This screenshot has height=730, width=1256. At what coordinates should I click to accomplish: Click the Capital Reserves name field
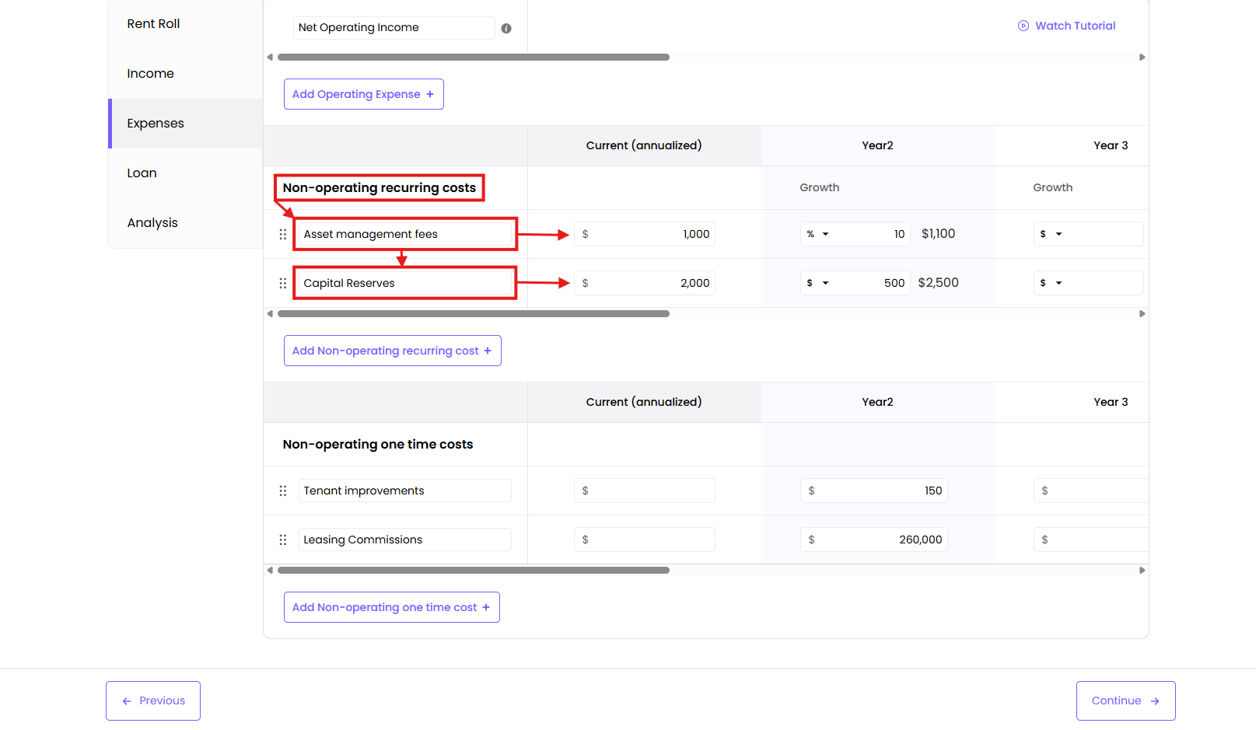click(405, 283)
